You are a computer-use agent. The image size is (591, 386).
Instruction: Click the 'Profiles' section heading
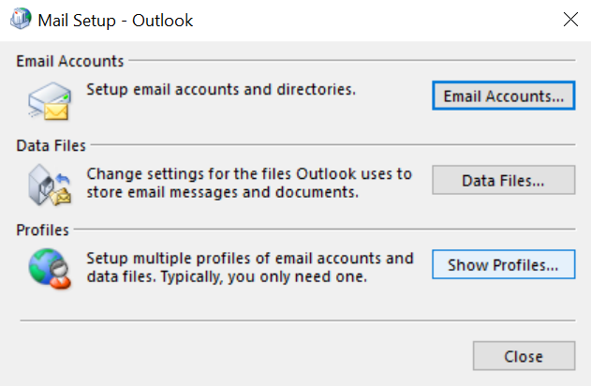(x=42, y=230)
